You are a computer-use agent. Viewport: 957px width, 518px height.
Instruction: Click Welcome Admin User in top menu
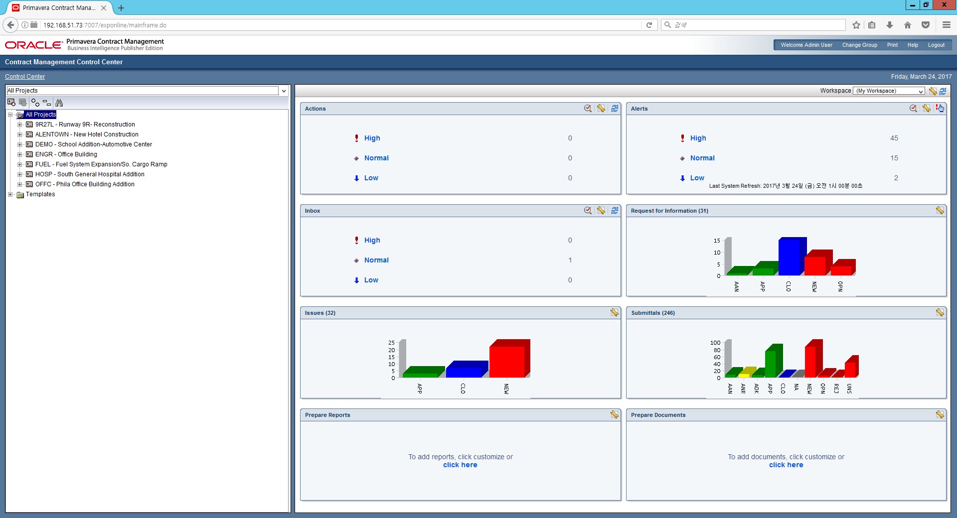(x=806, y=45)
